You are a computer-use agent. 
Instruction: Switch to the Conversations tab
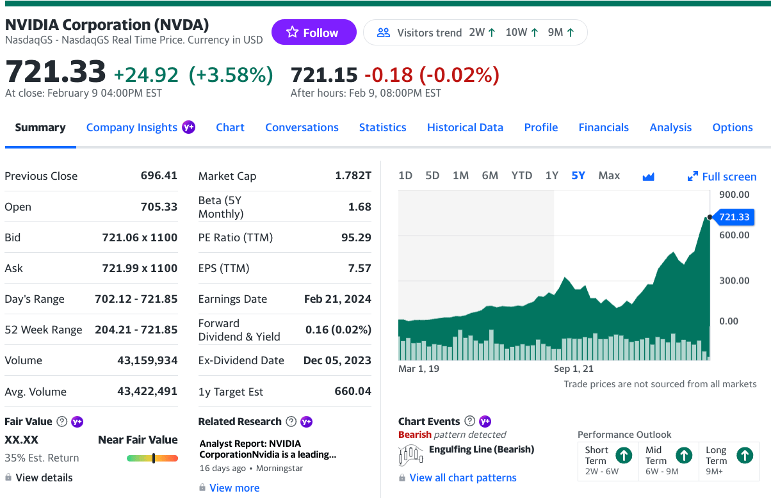click(302, 127)
